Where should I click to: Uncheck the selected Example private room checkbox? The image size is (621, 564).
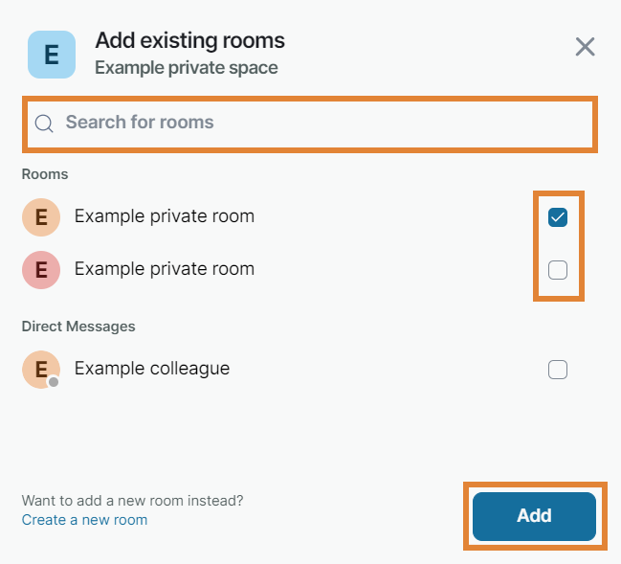pos(558,217)
